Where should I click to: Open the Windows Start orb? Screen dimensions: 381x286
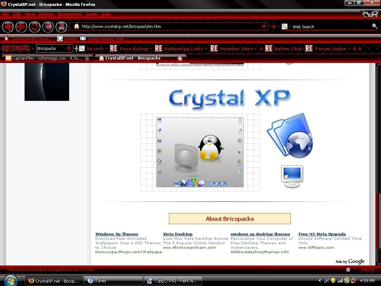point(11,281)
